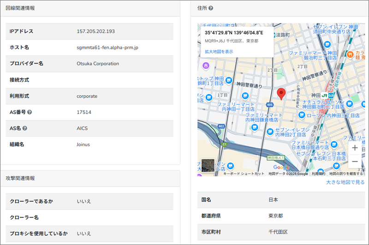Click the help icon beside AS名

click(x=25, y=128)
